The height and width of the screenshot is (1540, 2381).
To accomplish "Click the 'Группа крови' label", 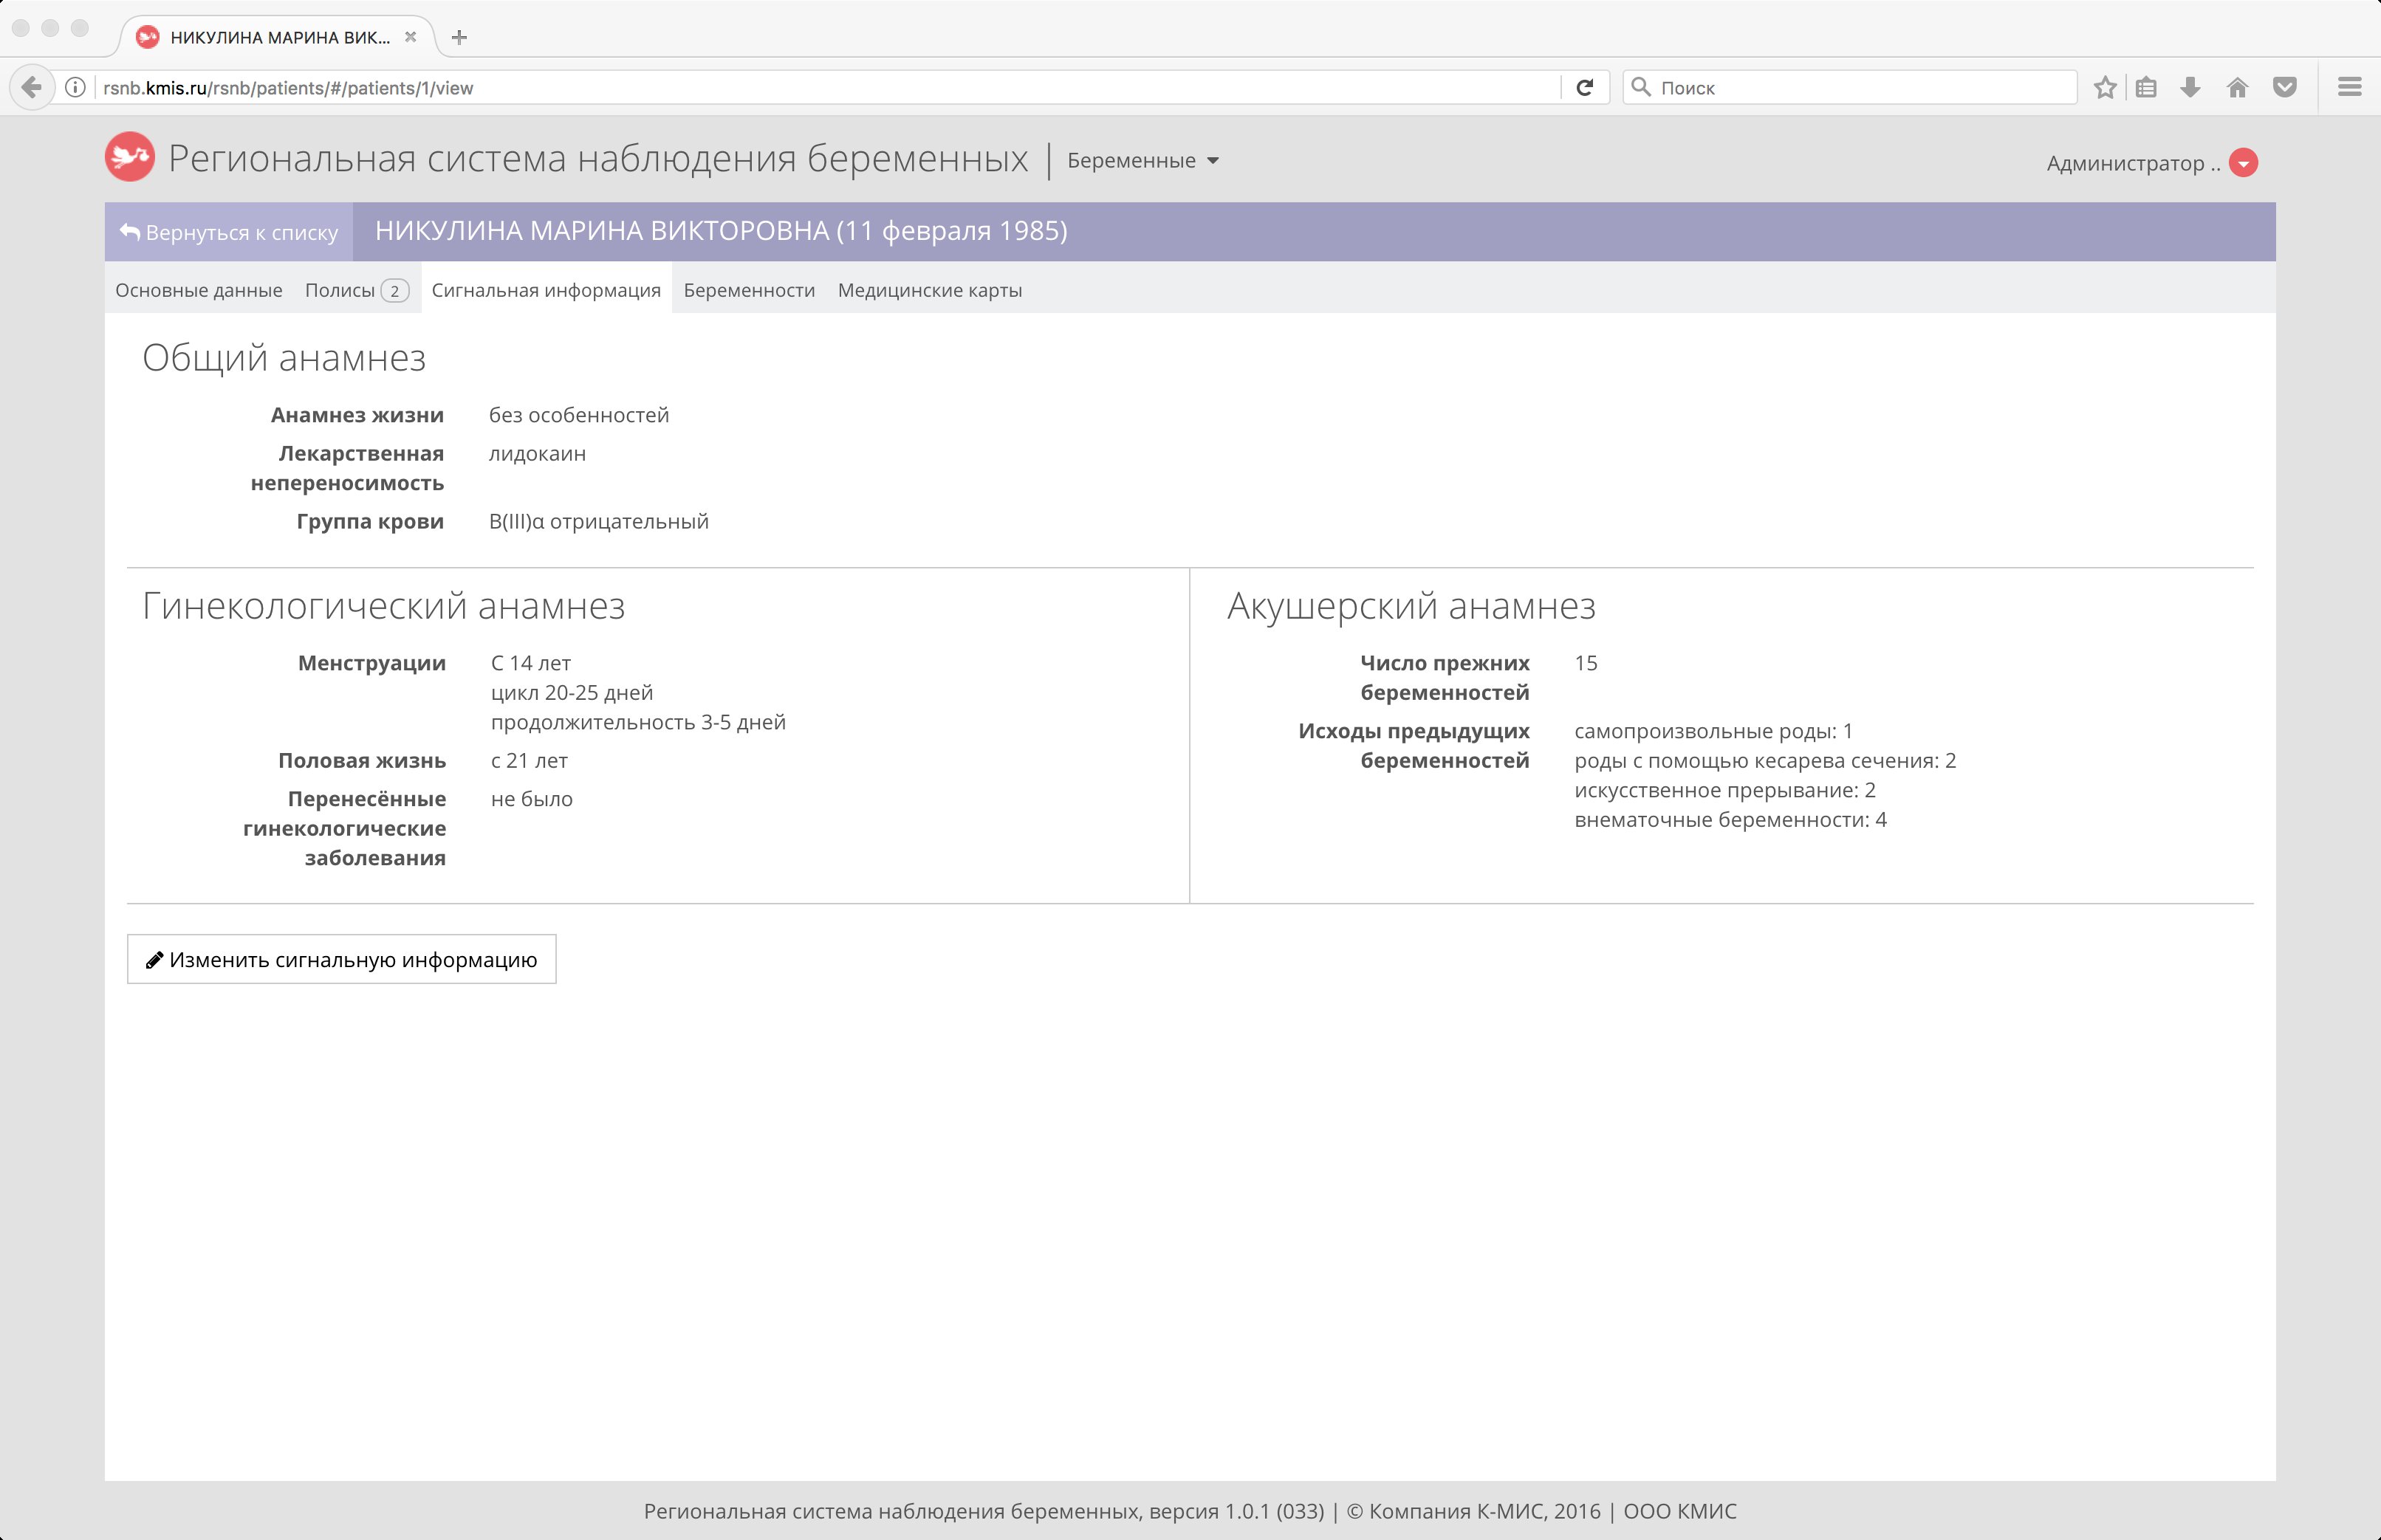I will coord(370,522).
